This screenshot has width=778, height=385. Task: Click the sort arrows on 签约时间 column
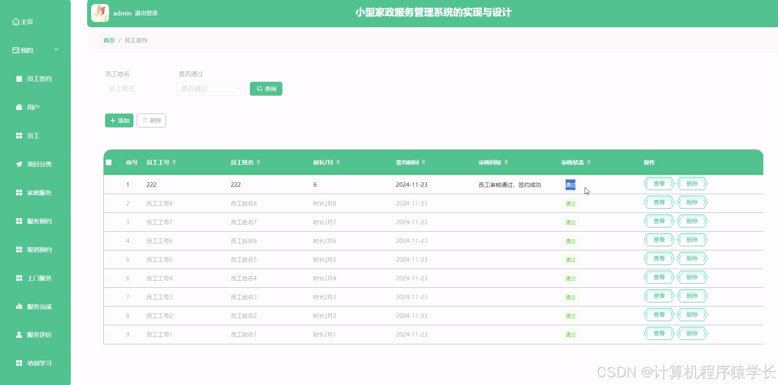424,162
